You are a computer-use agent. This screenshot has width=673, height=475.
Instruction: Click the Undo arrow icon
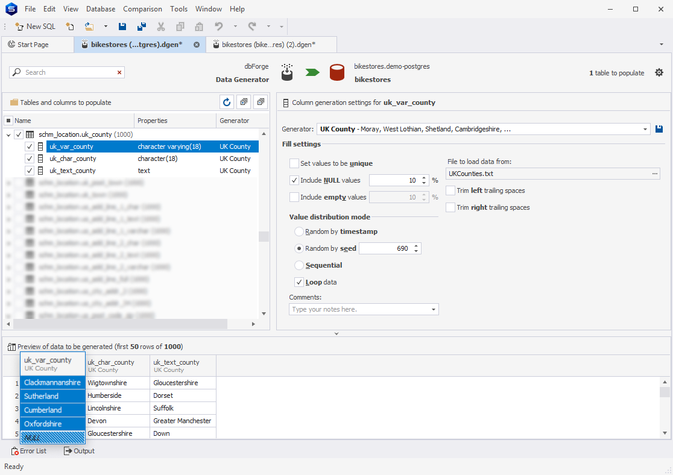(219, 27)
